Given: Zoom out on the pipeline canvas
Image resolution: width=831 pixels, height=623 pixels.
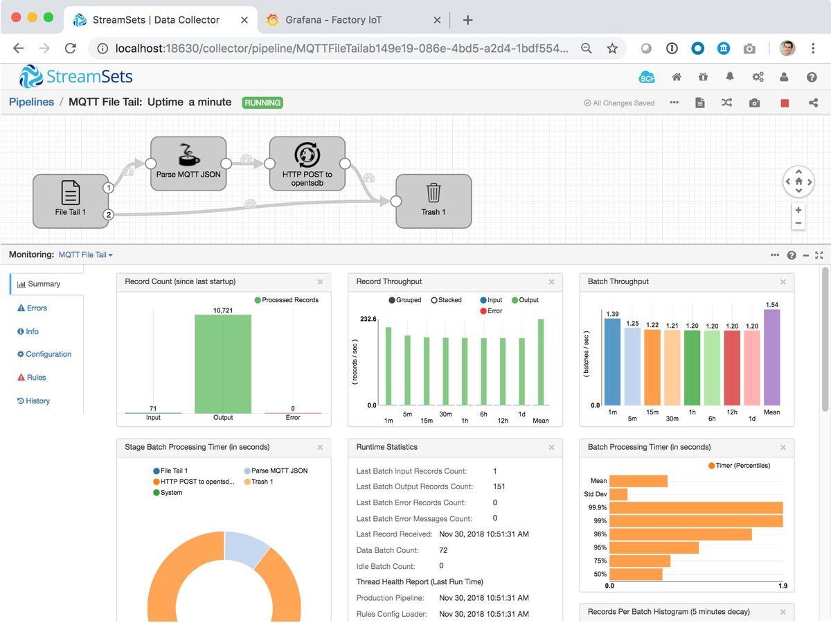Looking at the screenshot, I should coord(798,223).
